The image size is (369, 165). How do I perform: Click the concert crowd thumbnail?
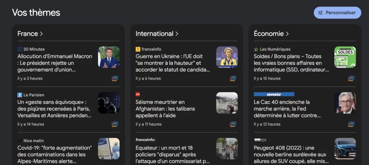109,103
